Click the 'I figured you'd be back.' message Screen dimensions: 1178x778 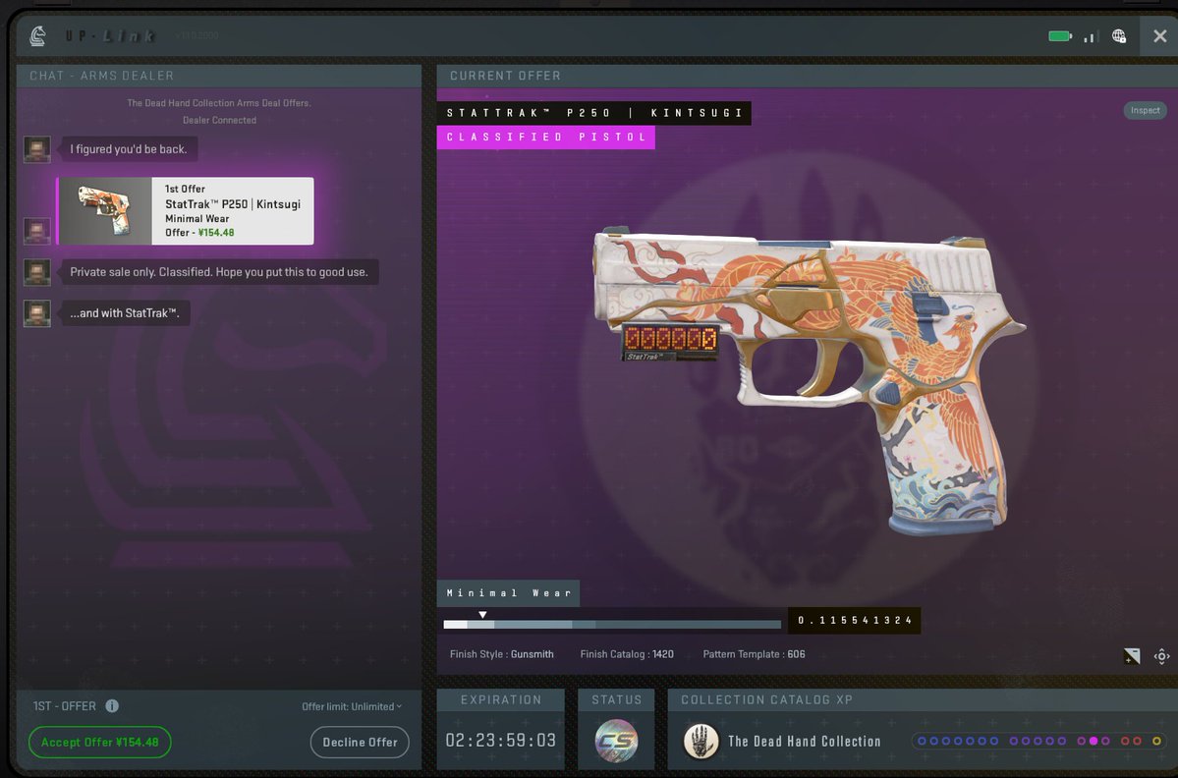coord(129,149)
